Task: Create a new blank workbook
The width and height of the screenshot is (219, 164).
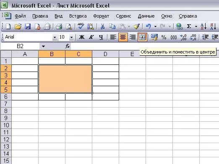Action: pos(8,26)
